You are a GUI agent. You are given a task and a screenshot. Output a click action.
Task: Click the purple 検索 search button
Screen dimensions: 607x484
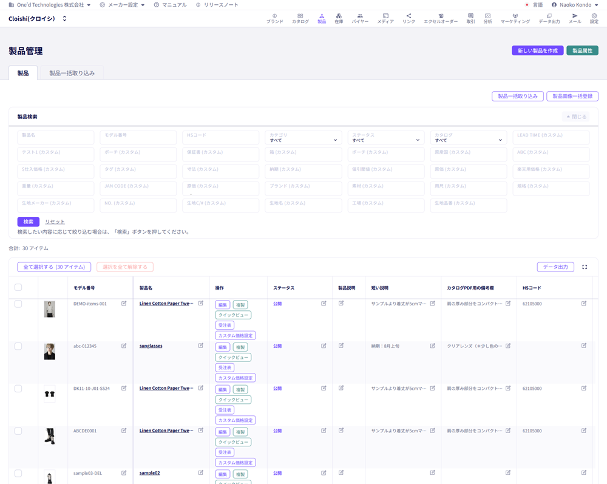[29, 222]
